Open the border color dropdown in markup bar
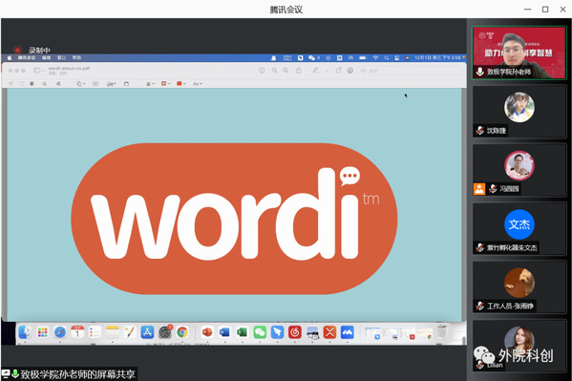This screenshot has height=381, width=572. coord(165,84)
